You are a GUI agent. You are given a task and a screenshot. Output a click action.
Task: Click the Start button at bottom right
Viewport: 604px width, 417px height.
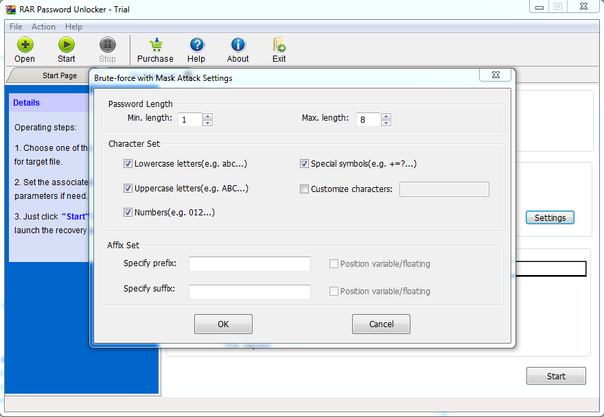[x=556, y=376]
